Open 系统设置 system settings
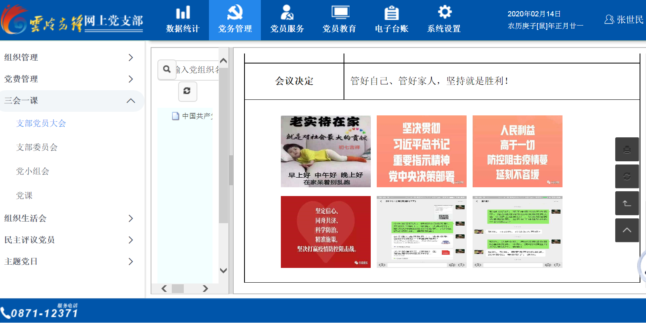The width and height of the screenshot is (646, 323). point(444,20)
